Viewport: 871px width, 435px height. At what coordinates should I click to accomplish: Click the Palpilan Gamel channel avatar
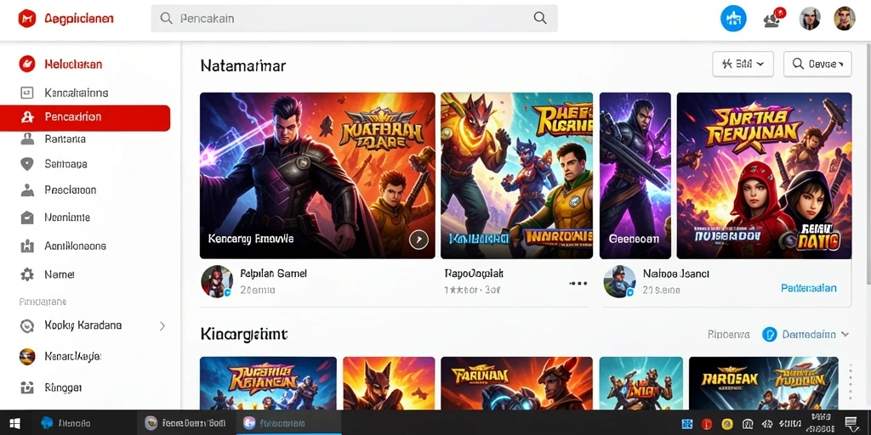[x=217, y=280]
